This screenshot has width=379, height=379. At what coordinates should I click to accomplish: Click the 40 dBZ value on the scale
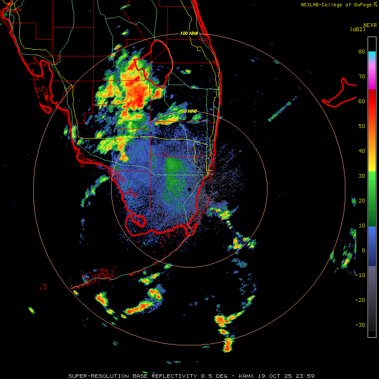click(362, 151)
